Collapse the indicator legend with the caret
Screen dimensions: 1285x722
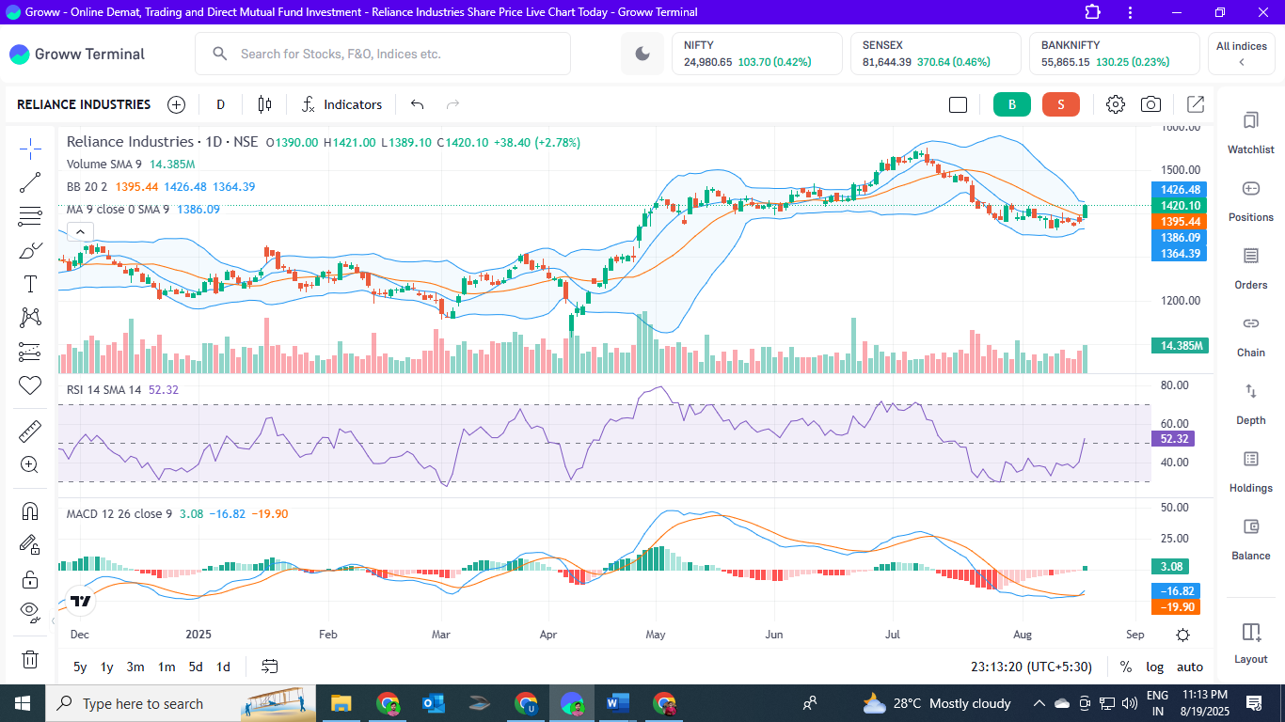click(80, 231)
